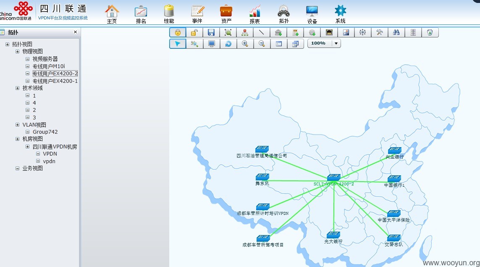Open the 拓扑 topology menu

coord(284,14)
